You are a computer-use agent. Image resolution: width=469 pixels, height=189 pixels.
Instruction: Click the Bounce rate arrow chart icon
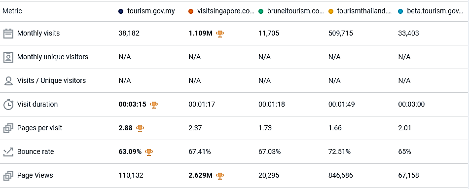pos(9,152)
